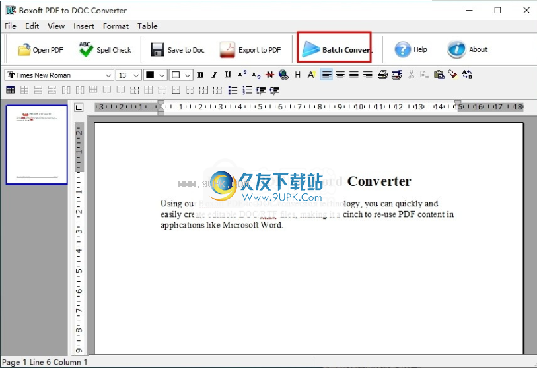Toggle strikethrough formatting
Image resolution: width=537 pixels, height=372 pixels.
[x=270, y=75]
